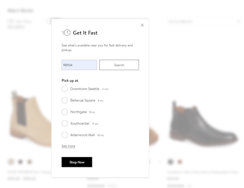The width and height of the screenshot is (244, 188).
Task: Select the Bellevue Square pickup option
Action: point(65,100)
